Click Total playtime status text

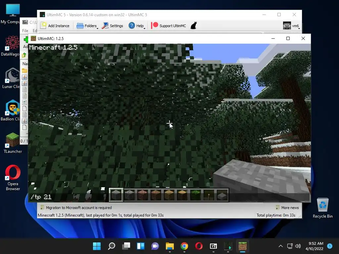tap(276, 215)
